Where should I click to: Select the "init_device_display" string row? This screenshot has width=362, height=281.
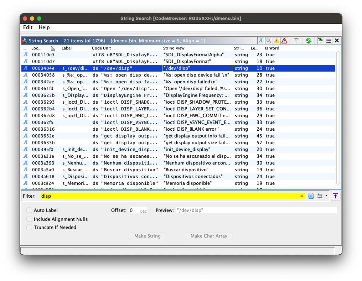[178, 150]
